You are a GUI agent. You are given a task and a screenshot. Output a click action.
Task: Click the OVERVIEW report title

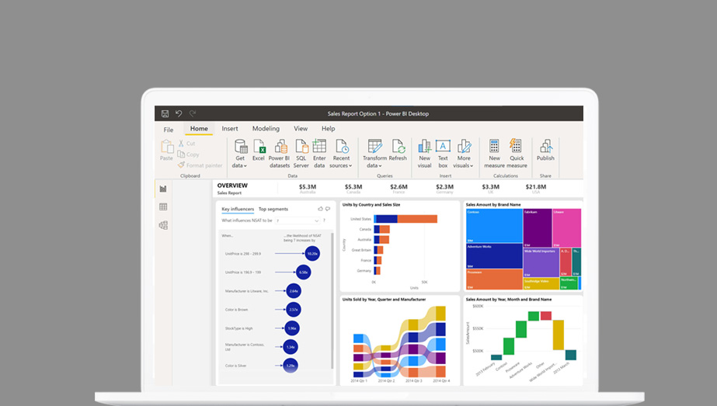click(232, 186)
